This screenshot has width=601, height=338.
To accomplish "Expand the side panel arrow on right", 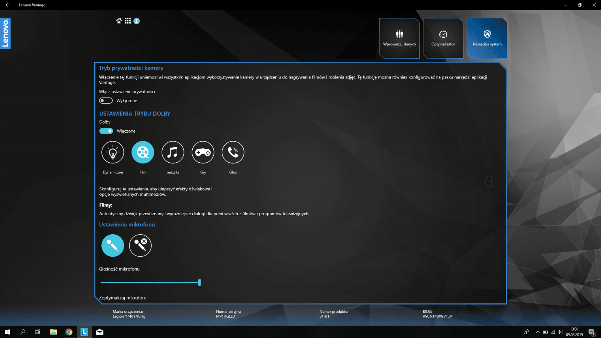I will click(x=488, y=181).
